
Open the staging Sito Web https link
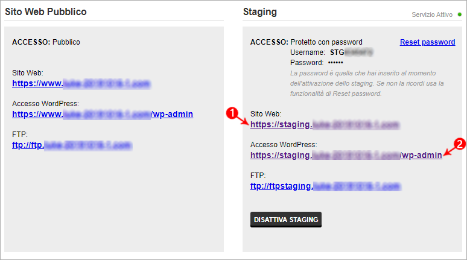pos(325,124)
